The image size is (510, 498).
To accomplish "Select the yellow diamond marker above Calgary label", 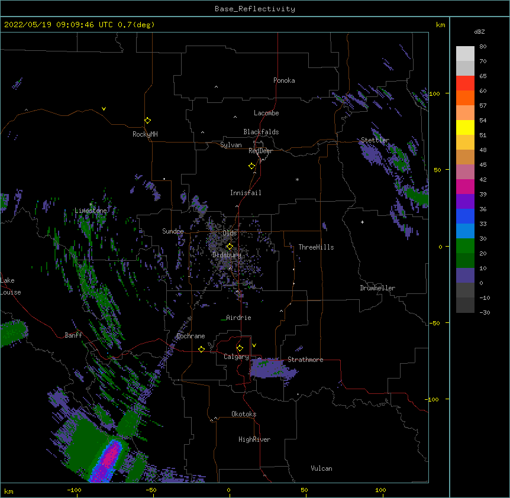I will click(240, 348).
